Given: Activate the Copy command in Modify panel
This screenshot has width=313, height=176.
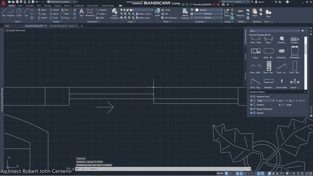Looking at the screenshot, I should coord(42,14).
